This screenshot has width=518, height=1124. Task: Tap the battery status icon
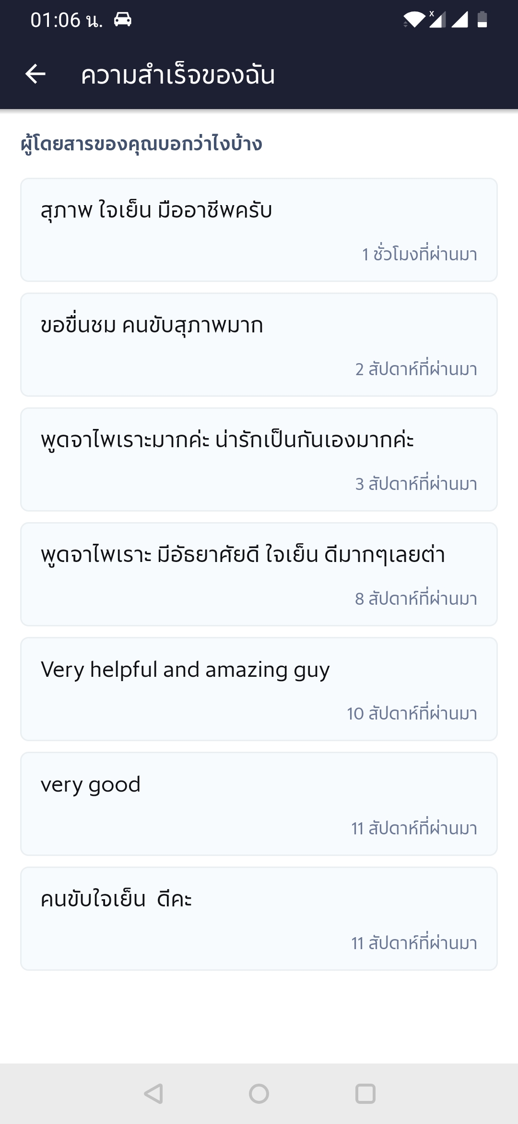482,20
